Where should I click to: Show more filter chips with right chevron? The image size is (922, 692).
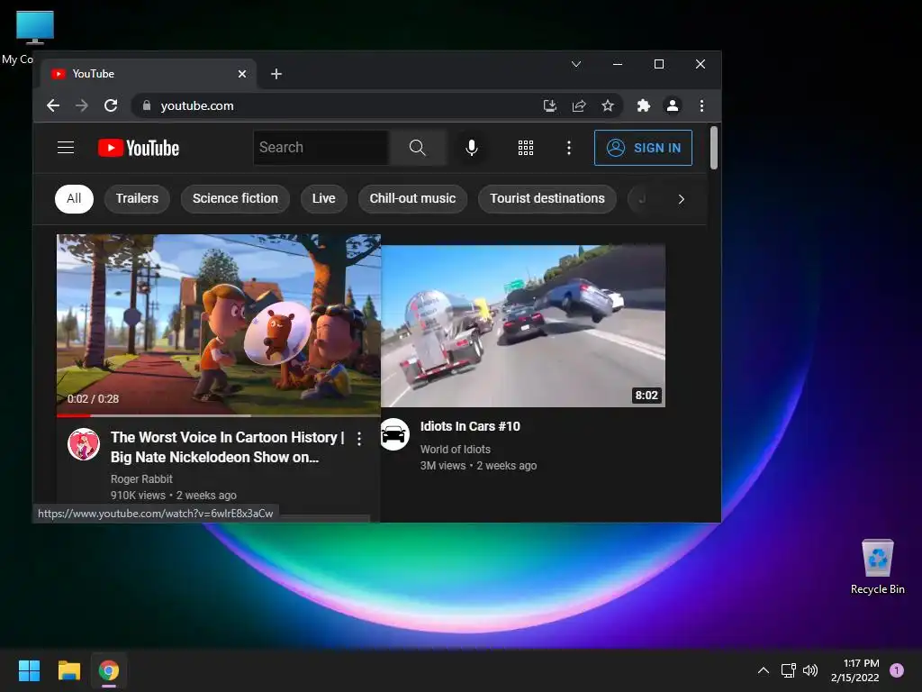682,199
